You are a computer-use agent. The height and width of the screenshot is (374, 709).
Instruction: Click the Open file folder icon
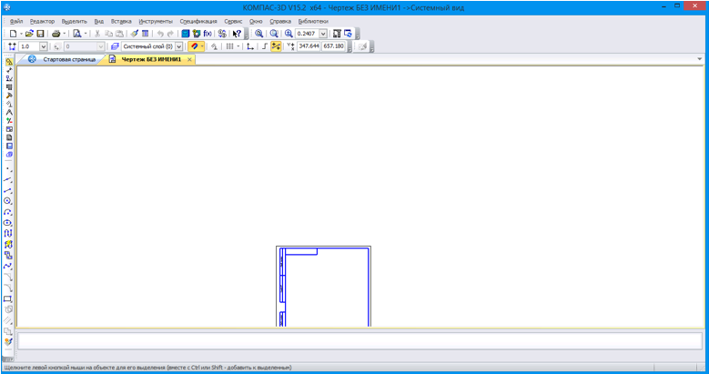click(x=29, y=34)
